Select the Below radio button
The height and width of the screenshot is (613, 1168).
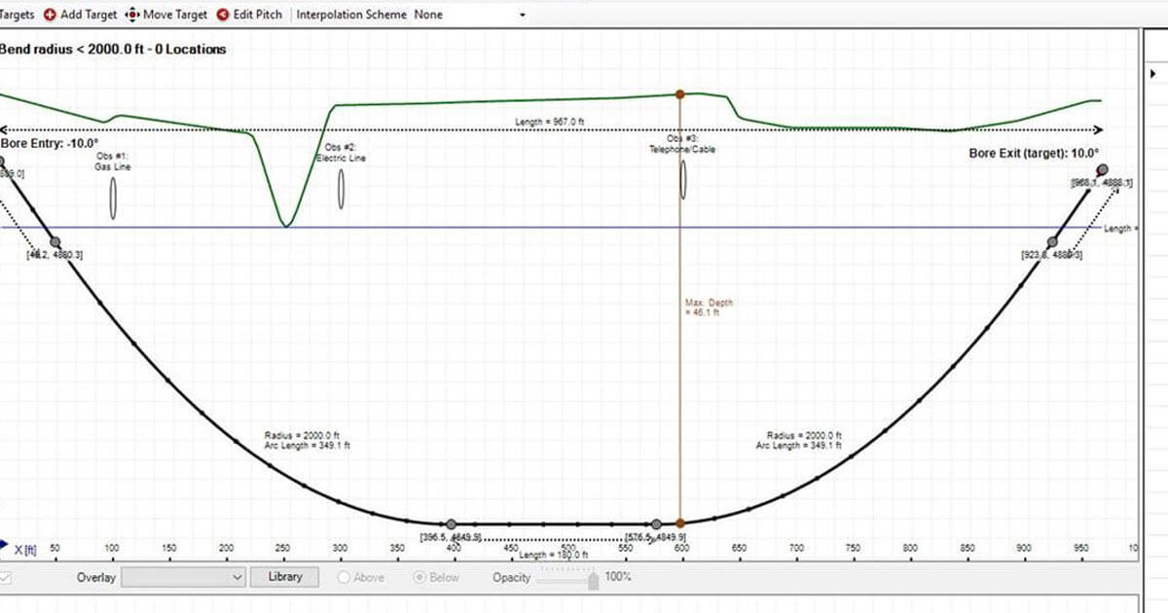point(420,577)
